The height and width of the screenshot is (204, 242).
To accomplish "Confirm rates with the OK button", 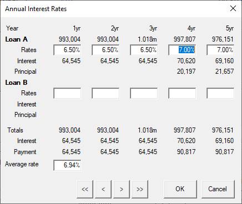I will (180, 189).
